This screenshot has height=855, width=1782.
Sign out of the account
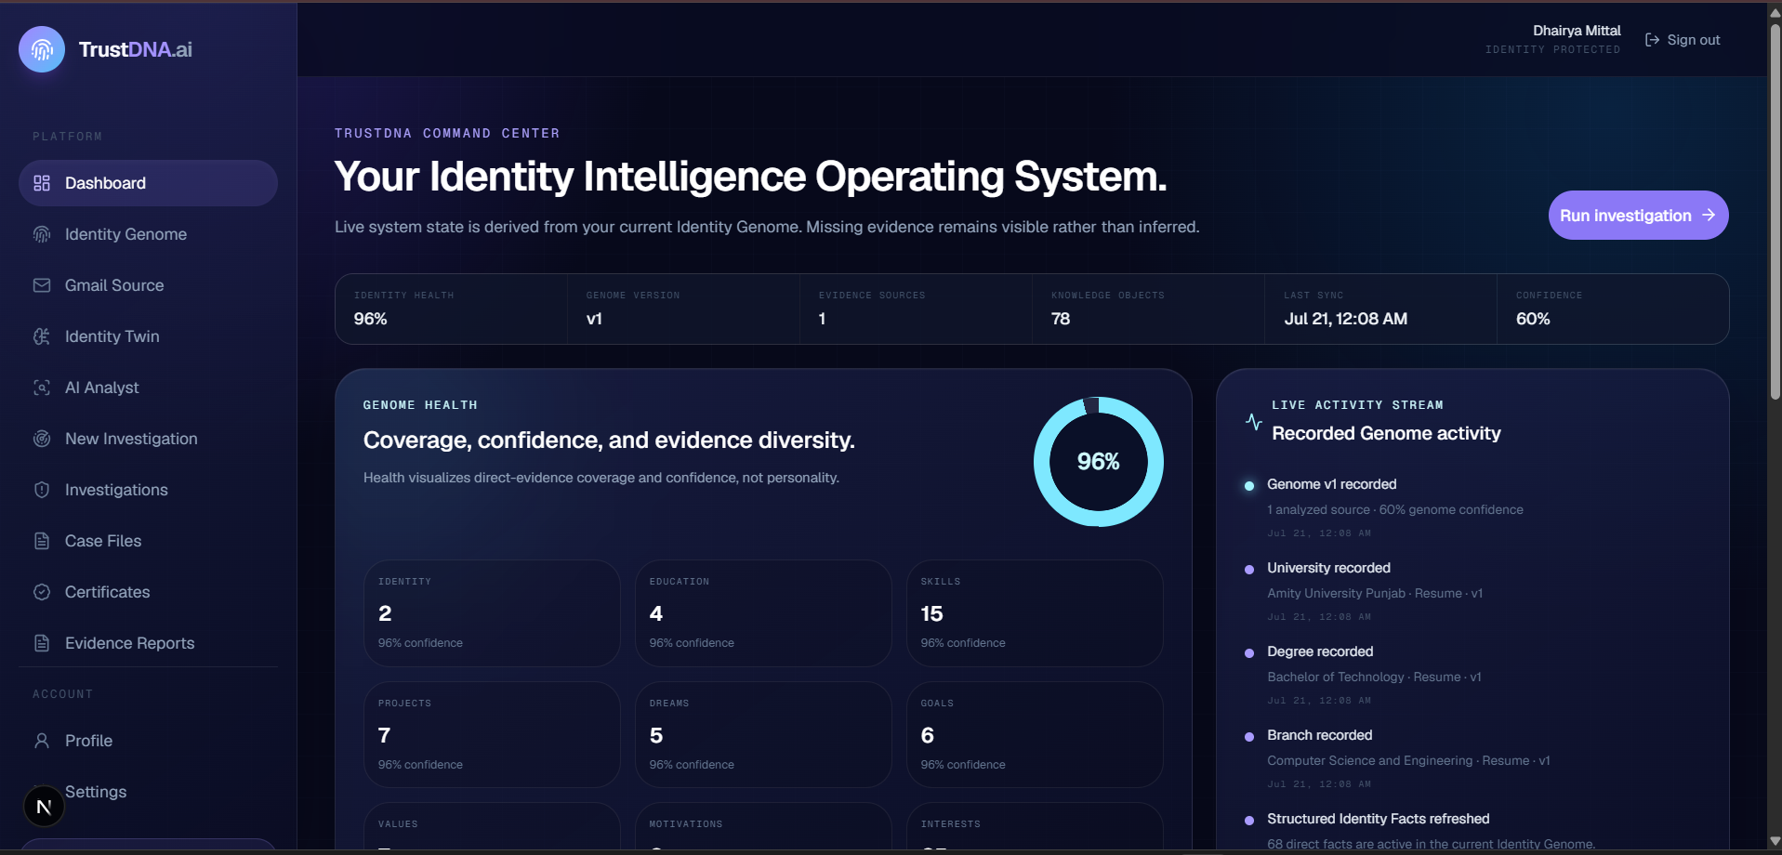(1683, 40)
